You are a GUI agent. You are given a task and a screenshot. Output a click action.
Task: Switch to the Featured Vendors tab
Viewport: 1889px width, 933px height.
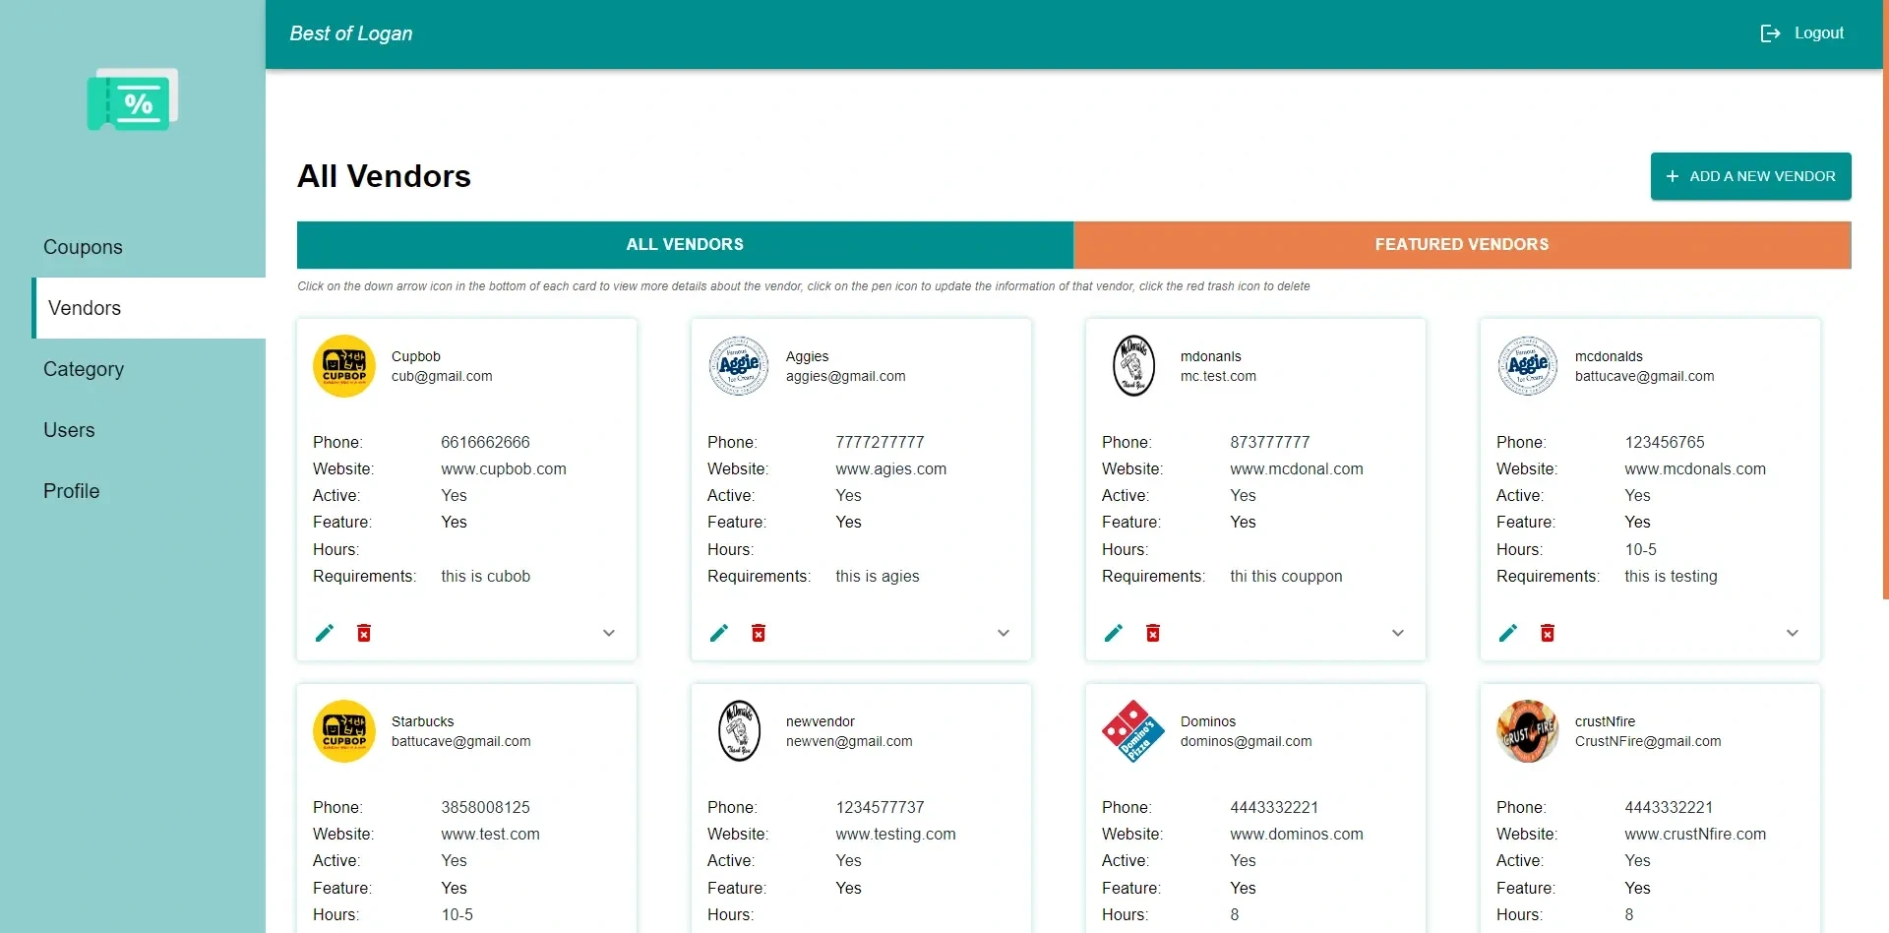click(x=1462, y=245)
